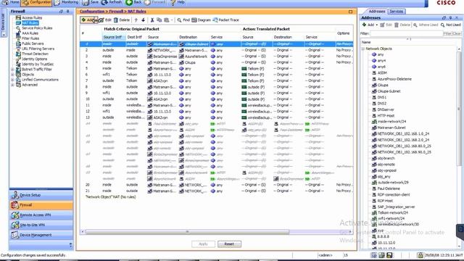
Task: Click Where Used in the Addresses panel
Action: point(426,25)
